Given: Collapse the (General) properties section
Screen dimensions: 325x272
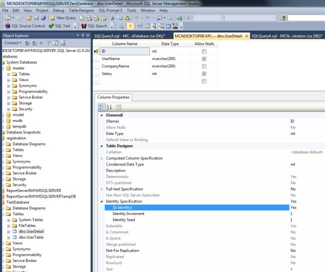Looking at the screenshot, I should (x=101, y=115).
